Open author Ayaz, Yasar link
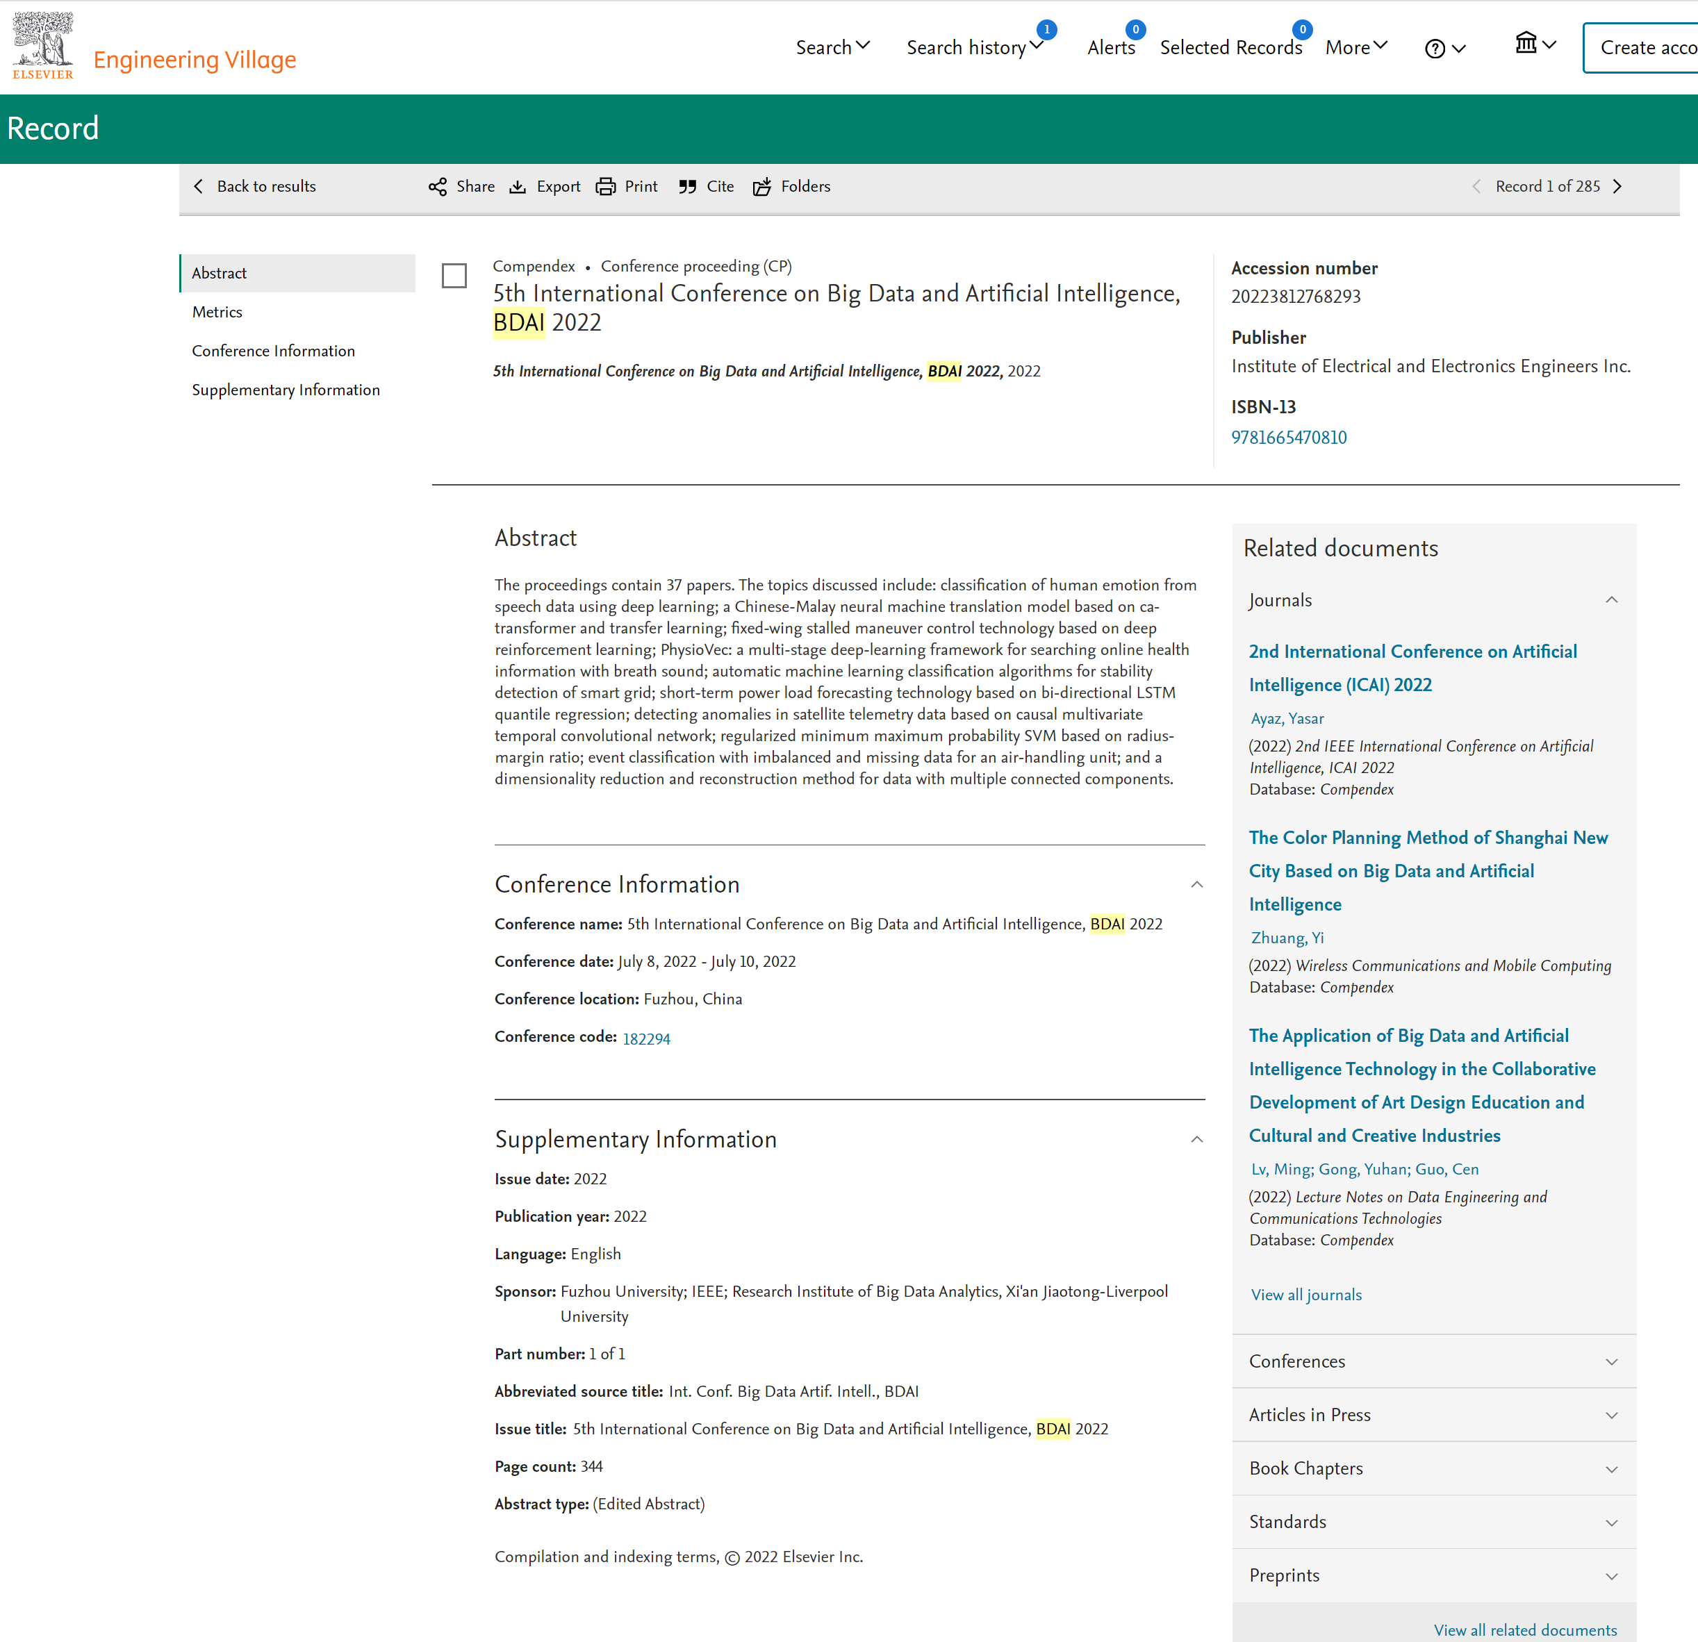Image resolution: width=1698 pixels, height=1642 pixels. pyautogui.click(x=1287, y=718)
